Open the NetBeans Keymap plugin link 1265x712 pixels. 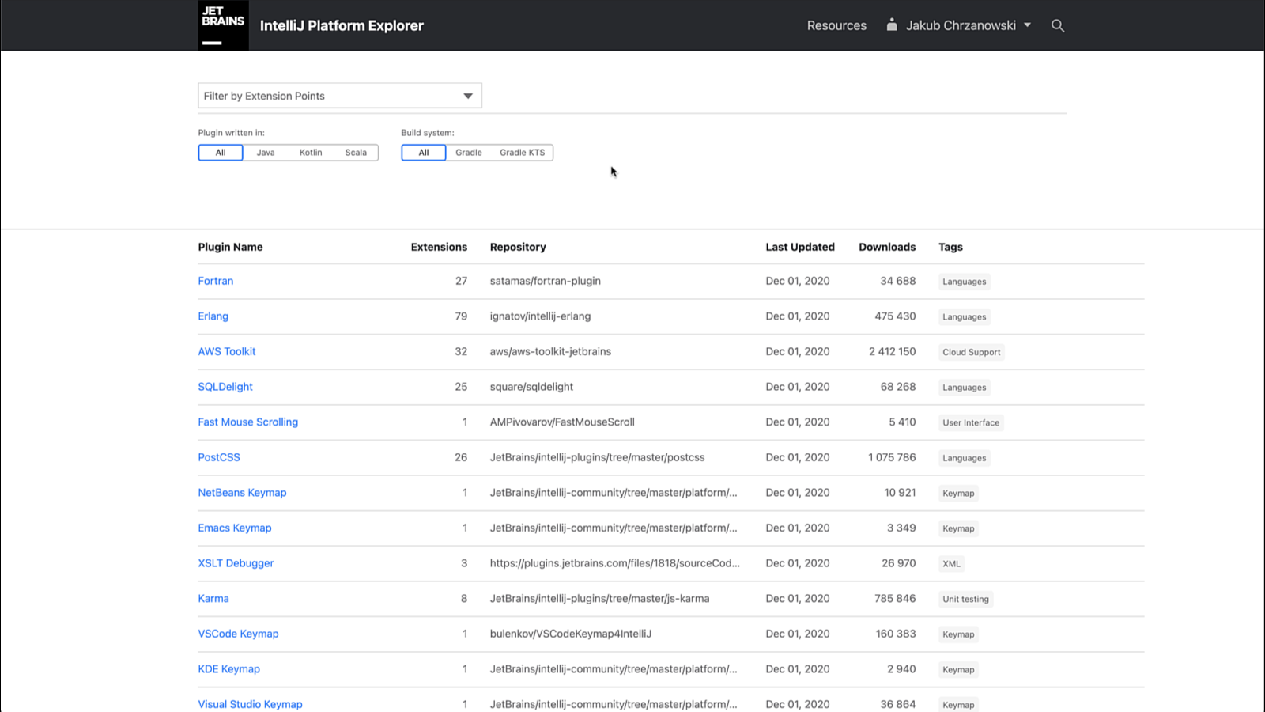point(242,493)
